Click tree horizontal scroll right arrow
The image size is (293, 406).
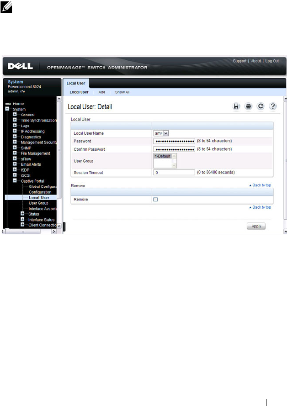[54, 232]
